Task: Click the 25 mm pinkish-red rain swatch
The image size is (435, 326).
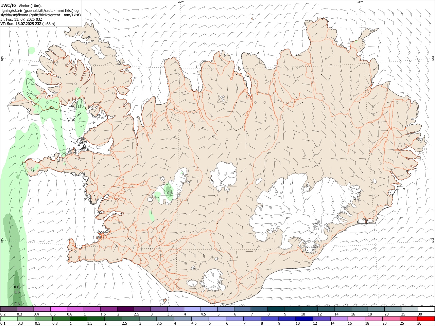Action: pyautogui.click(x=409, y=319)
